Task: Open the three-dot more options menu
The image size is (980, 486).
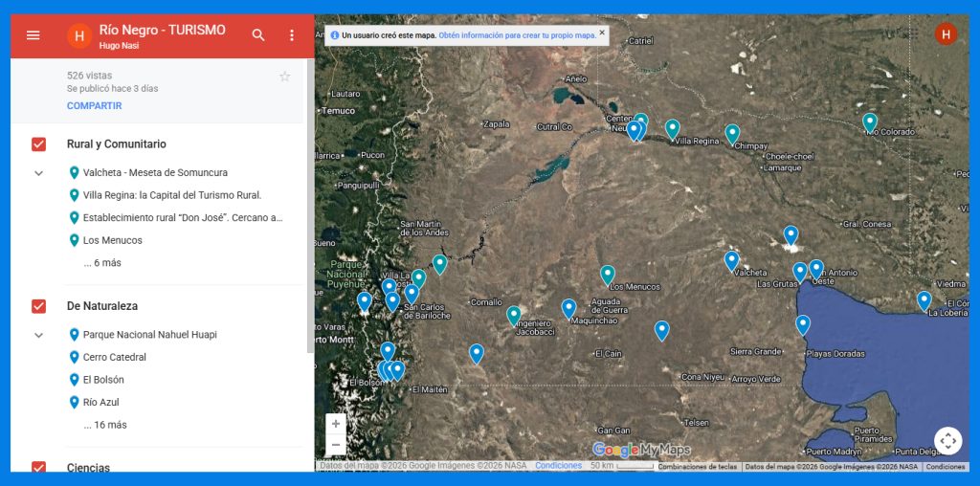Action: click(x=292, y=35)
